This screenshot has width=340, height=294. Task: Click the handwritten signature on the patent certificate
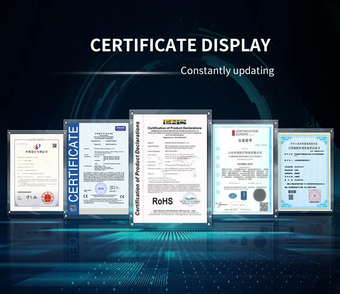[x=32, y=197]
